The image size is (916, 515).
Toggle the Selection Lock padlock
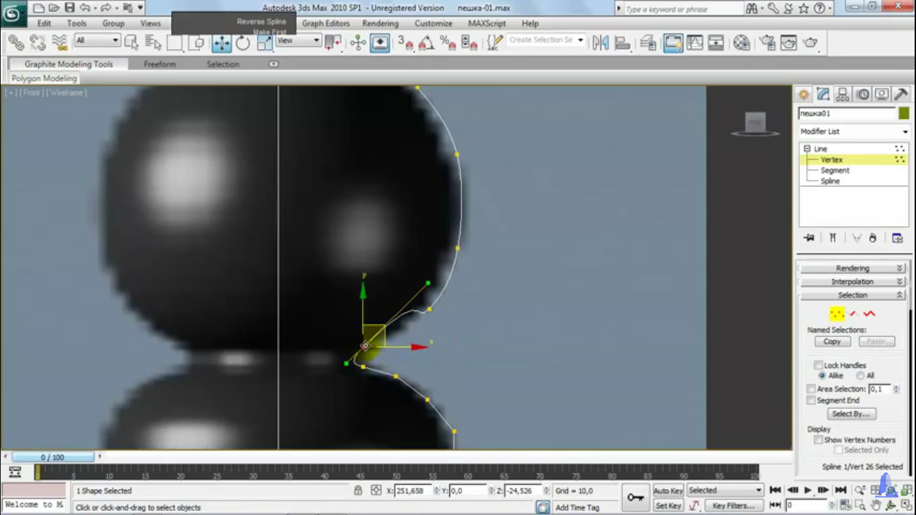[x=358, y=491]
